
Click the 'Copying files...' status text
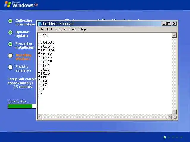18,101
